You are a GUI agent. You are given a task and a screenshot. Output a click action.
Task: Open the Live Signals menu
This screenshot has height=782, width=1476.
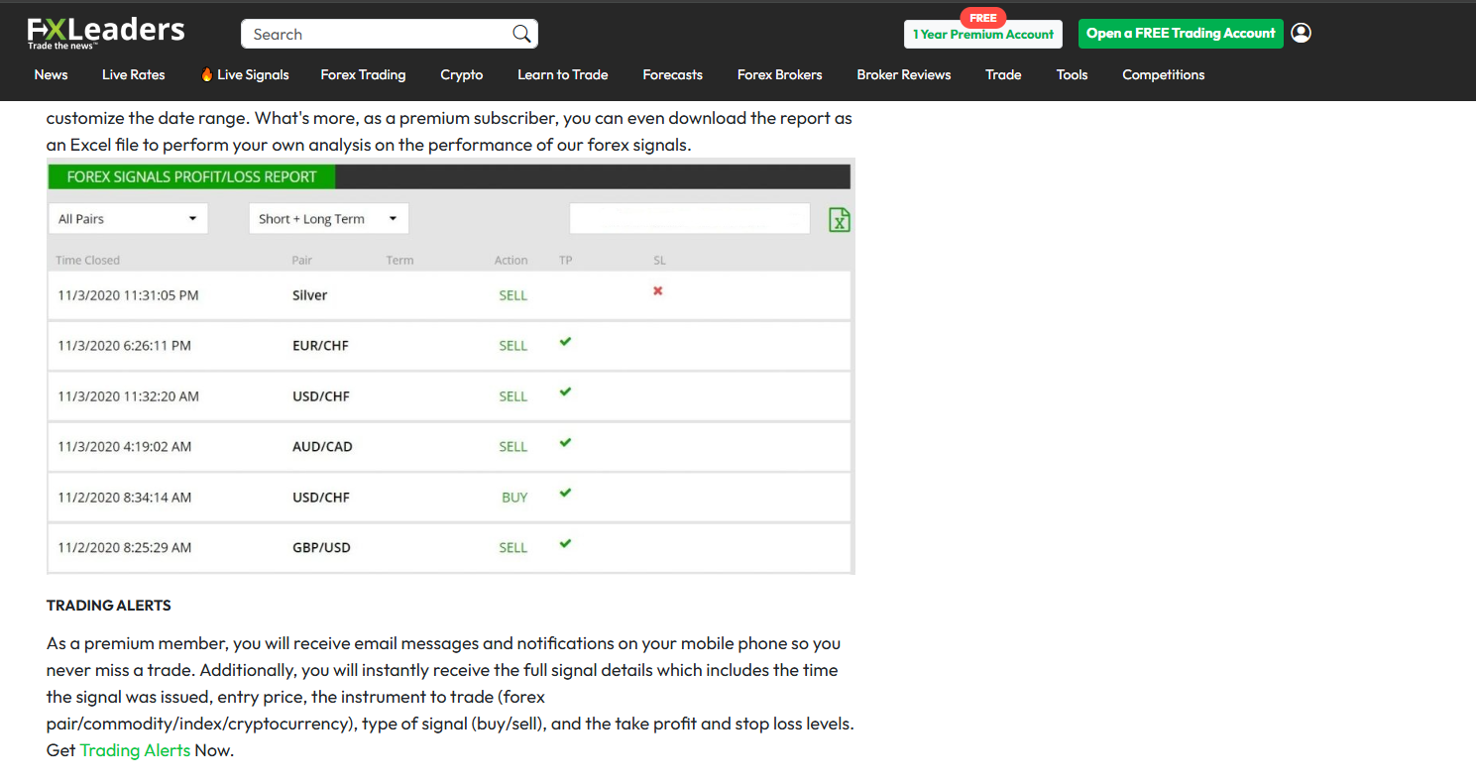(244, 74)
